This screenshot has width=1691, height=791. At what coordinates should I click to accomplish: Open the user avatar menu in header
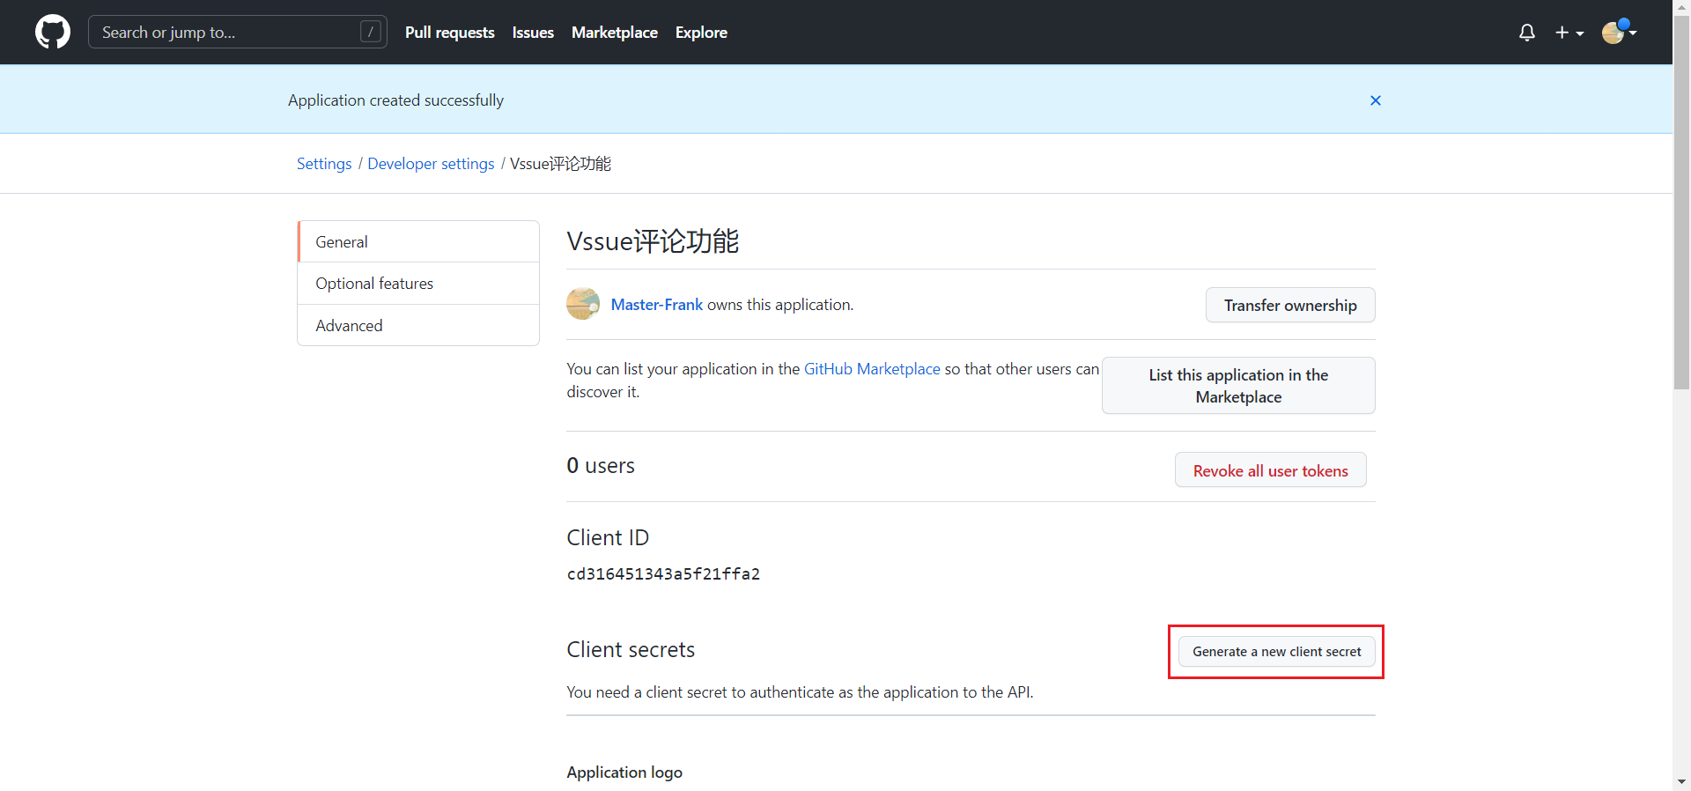click(x=1619, y=33)
